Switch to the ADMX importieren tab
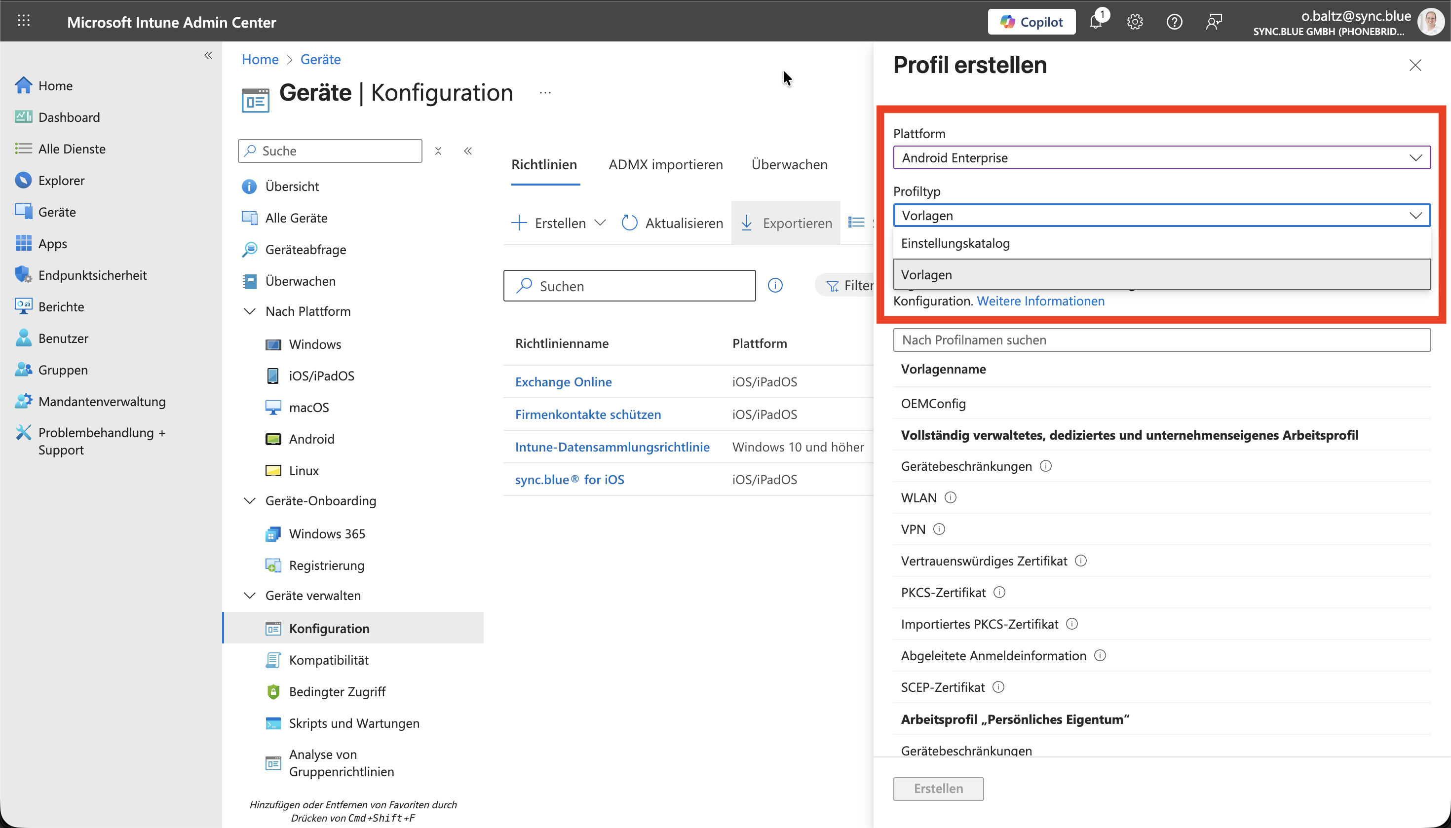 665,164
